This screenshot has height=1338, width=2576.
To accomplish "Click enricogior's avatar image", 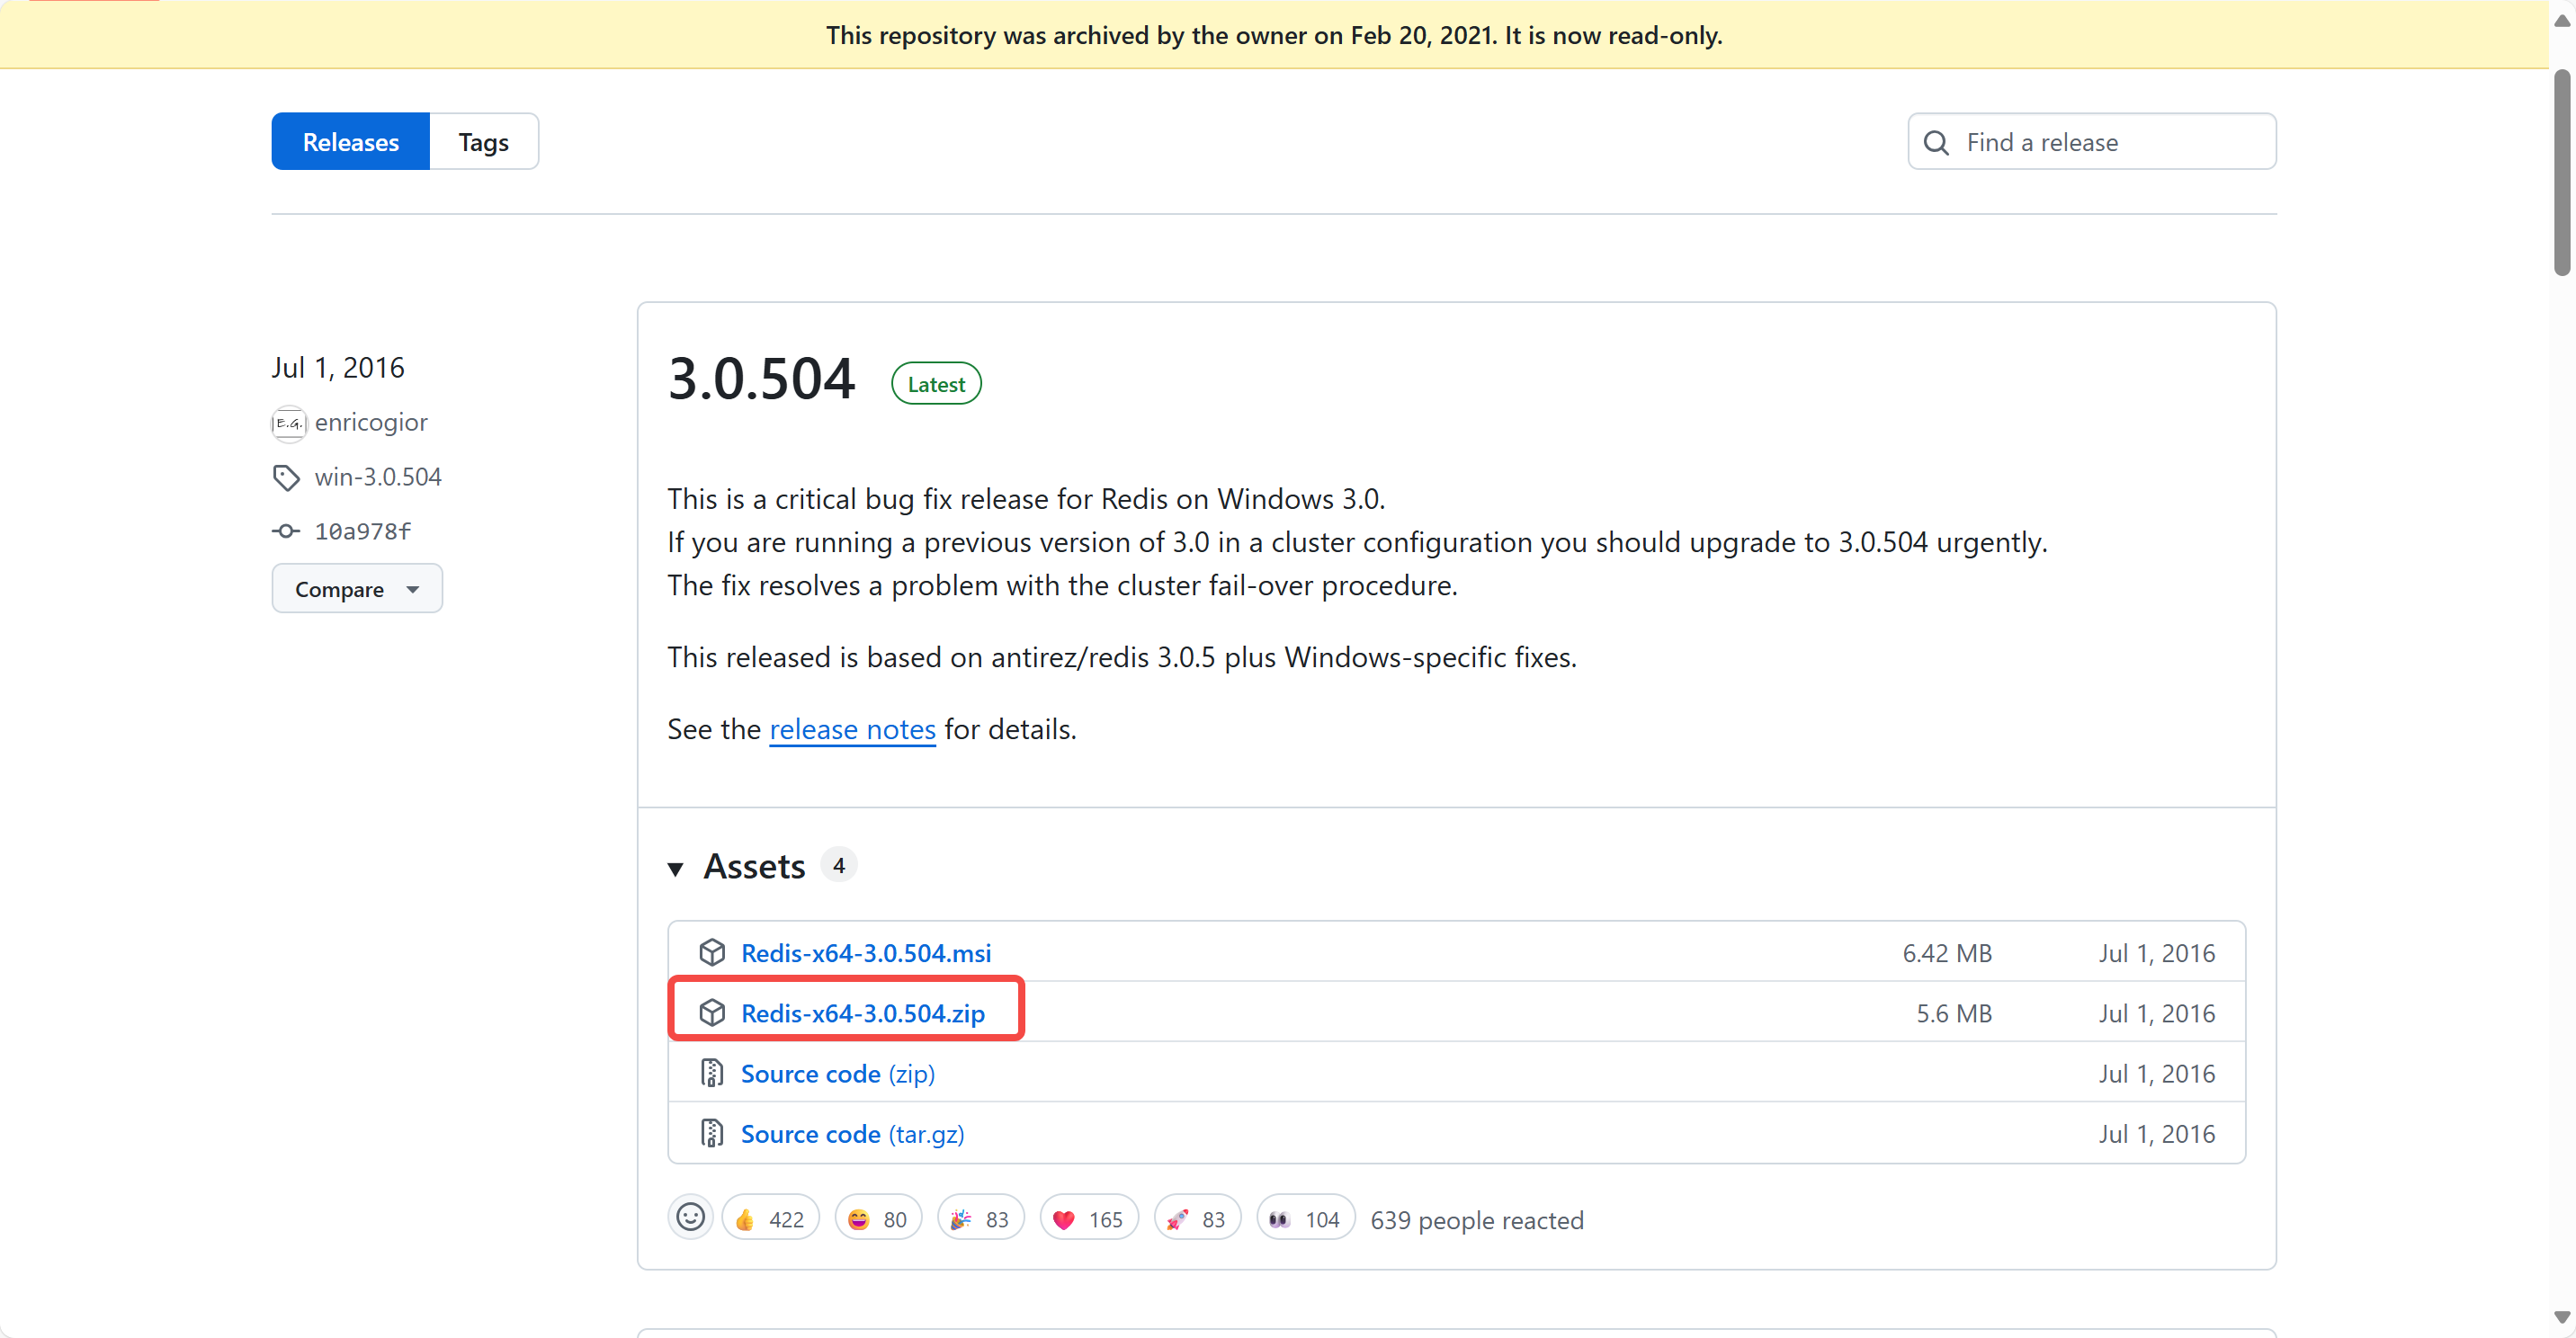I will 289,423.
